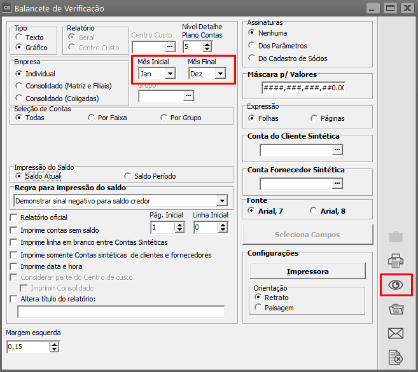Open Regra para impressão do saldo dropdown
This screenshot has width=418, height=372.
[x=221, y=201]
